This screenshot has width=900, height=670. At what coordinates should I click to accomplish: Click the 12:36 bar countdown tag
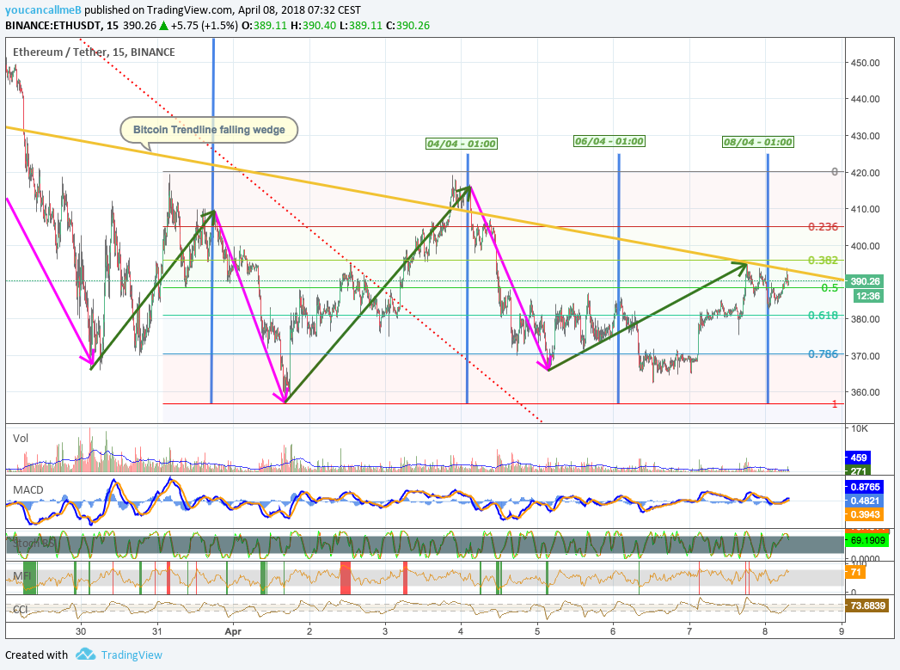click(x=868, y=296)
